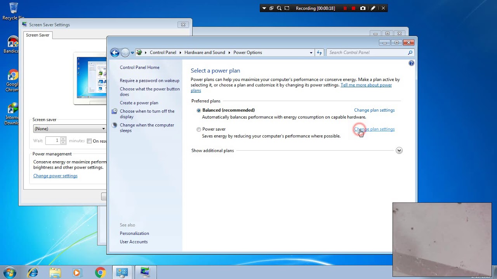Activate the recorder pencil drawing tool
Image resolution: width=497 pixels, height=279 pixels.
373,8
